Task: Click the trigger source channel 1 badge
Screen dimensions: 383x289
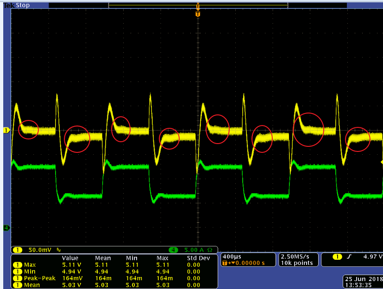Action: 337,257
